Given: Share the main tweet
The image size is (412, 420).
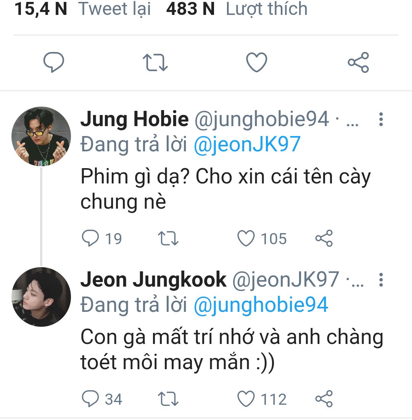Looking at the screenshot, I should pyautogui.click(x=358, y=62).
